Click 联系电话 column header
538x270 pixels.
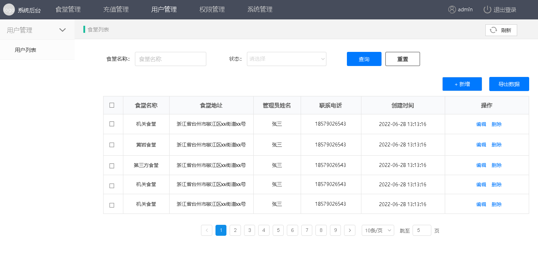331,105
